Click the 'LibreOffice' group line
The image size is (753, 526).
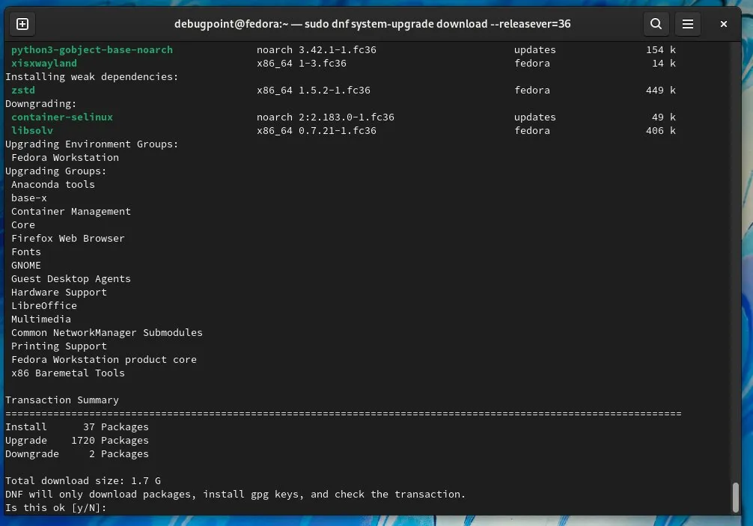43,306
